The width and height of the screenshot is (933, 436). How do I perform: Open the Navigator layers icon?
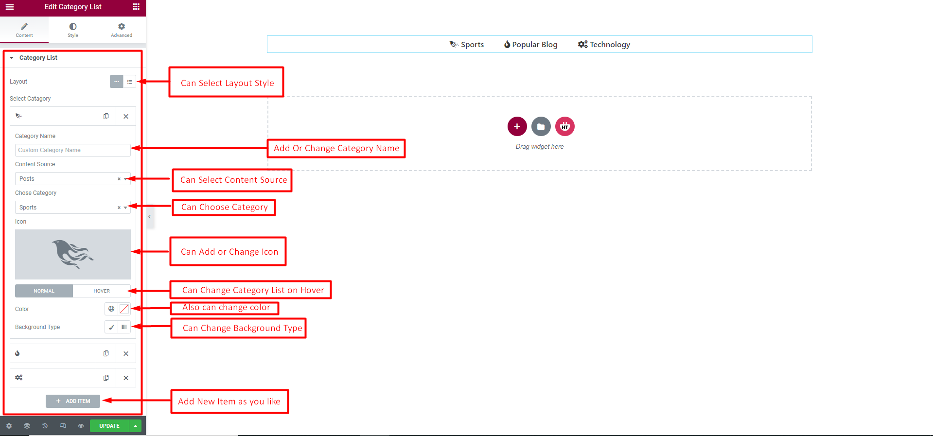pos(27,426)
